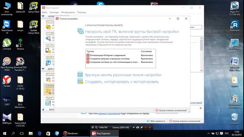Open Task View on the taskbar
Screen dimensions: 244x137
[x=22, y=134]
